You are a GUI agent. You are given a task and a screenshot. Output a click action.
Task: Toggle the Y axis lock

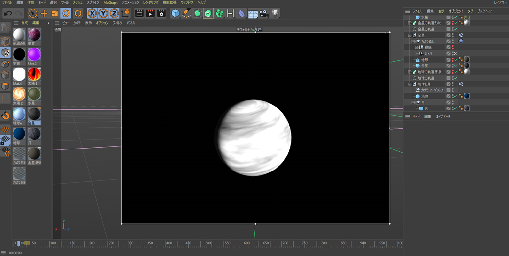103,13
